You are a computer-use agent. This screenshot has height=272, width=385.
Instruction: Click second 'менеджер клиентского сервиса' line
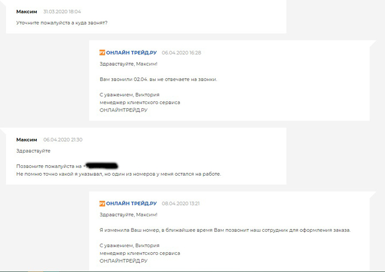click(x=140, y=253)
